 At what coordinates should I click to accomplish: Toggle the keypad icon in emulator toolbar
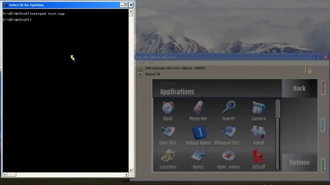point(140,74)
